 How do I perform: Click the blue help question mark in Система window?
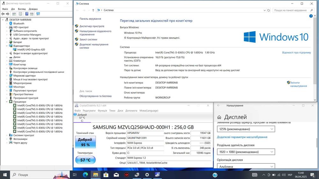[311, 16]
